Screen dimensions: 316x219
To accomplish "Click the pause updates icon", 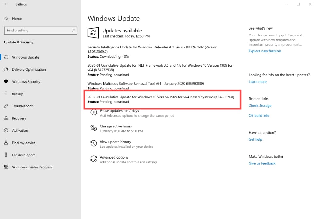I will (94, 112).
